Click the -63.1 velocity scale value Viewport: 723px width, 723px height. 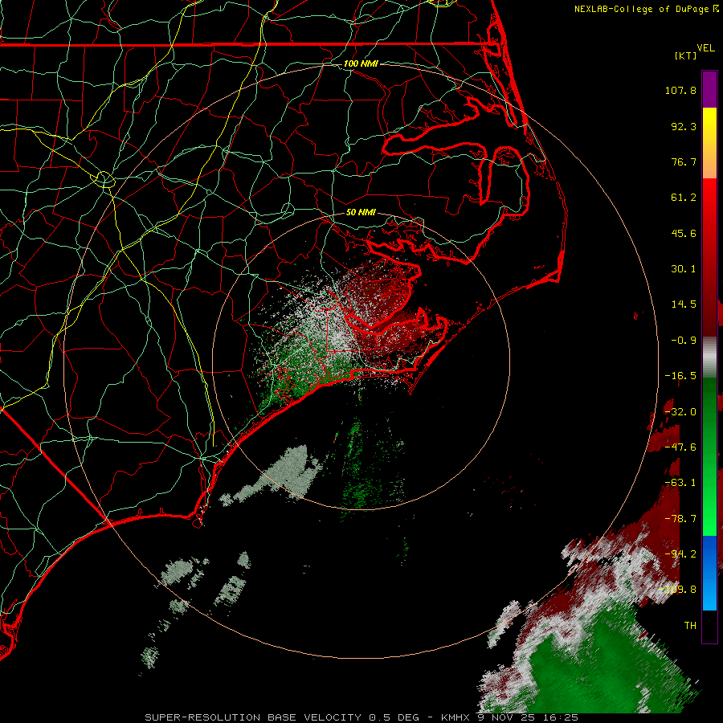tap(680, 483)
